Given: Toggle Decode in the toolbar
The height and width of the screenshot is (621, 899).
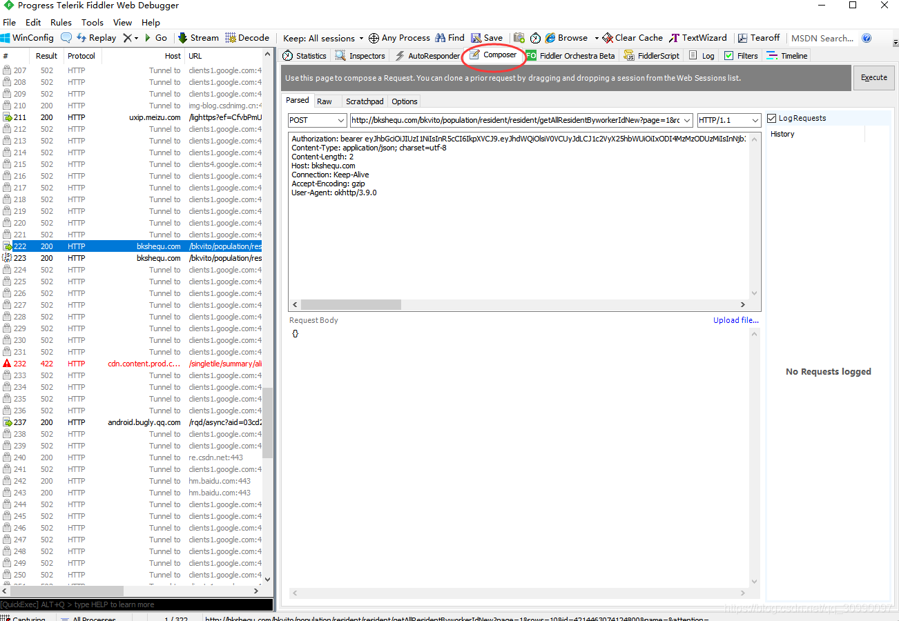Looking at the screenshot, I should pyautogui.click(x=247, y=38).
